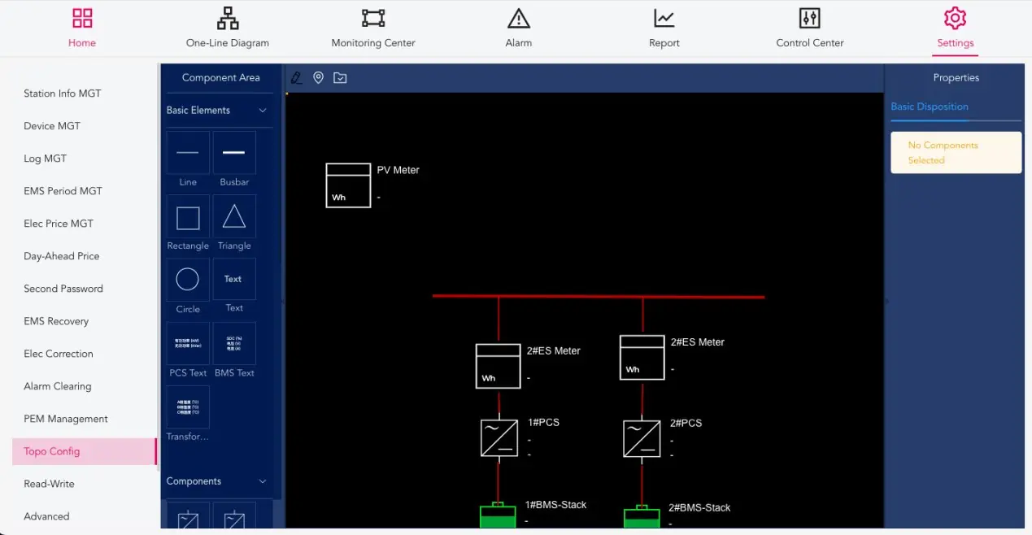Select the 1#PCS inverter symbol

[499, 437]
